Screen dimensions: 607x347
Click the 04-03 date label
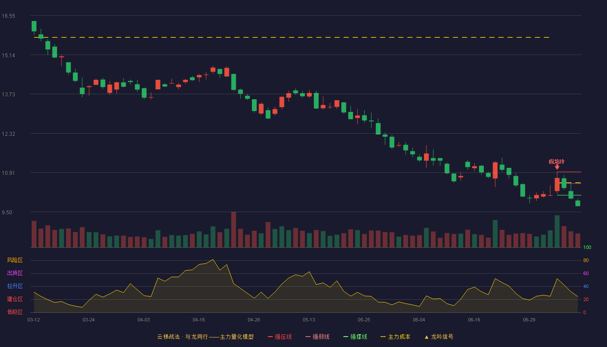pos(144,320)
